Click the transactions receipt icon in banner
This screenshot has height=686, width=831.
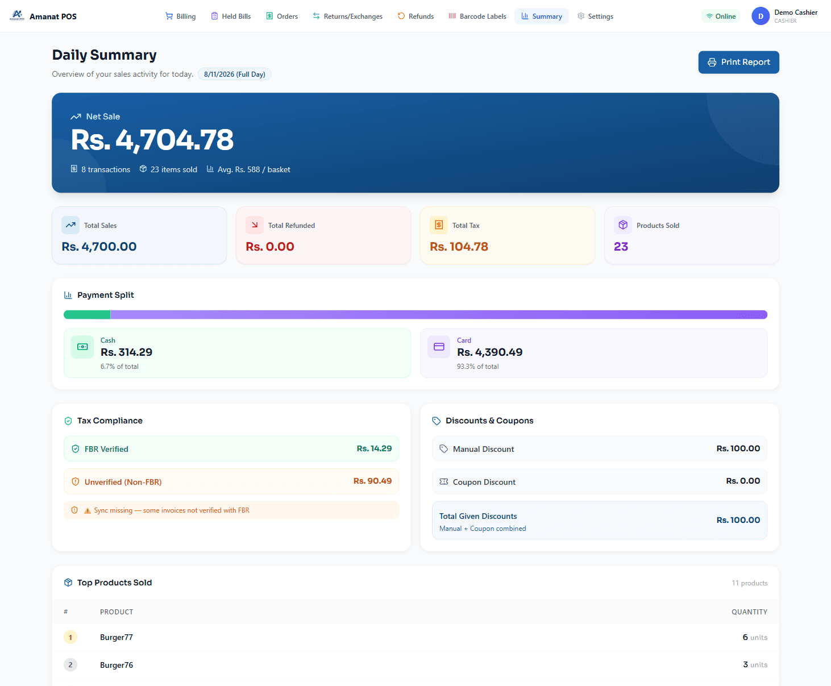coord(74,169)
